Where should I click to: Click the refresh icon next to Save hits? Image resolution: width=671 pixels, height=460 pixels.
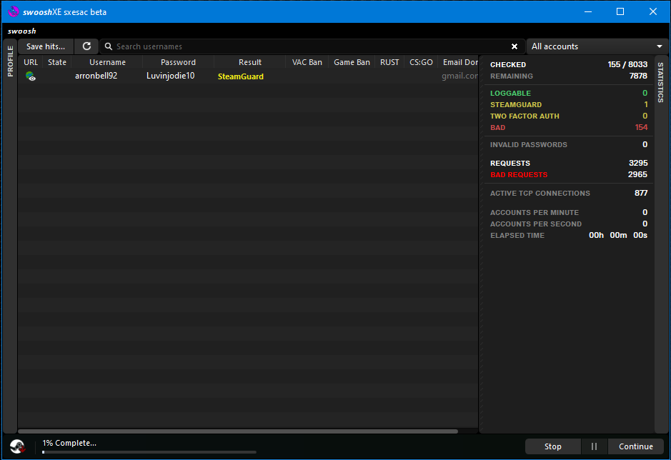point(86,46)
